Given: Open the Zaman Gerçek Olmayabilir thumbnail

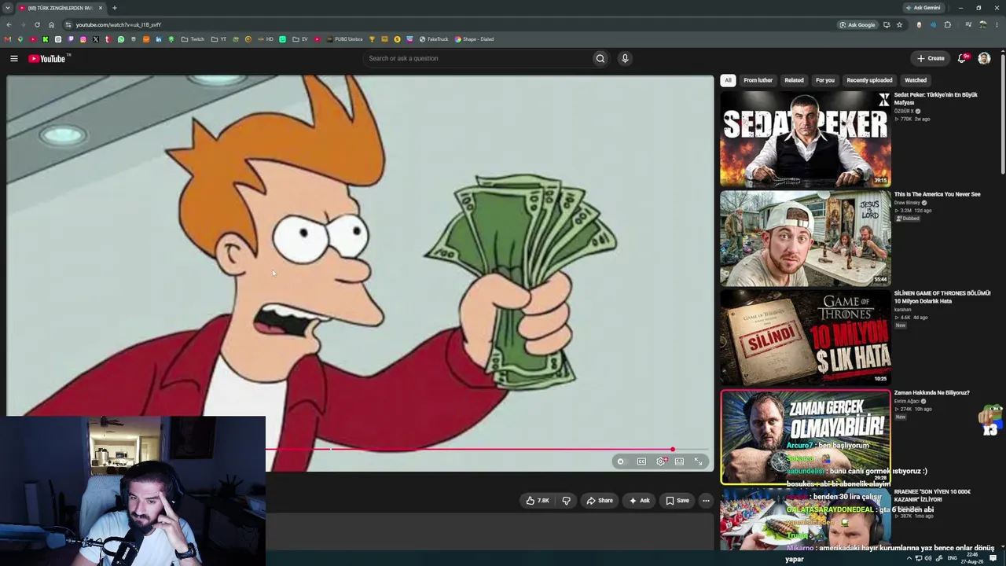Looking at the screenshot, I should (806, 437).
